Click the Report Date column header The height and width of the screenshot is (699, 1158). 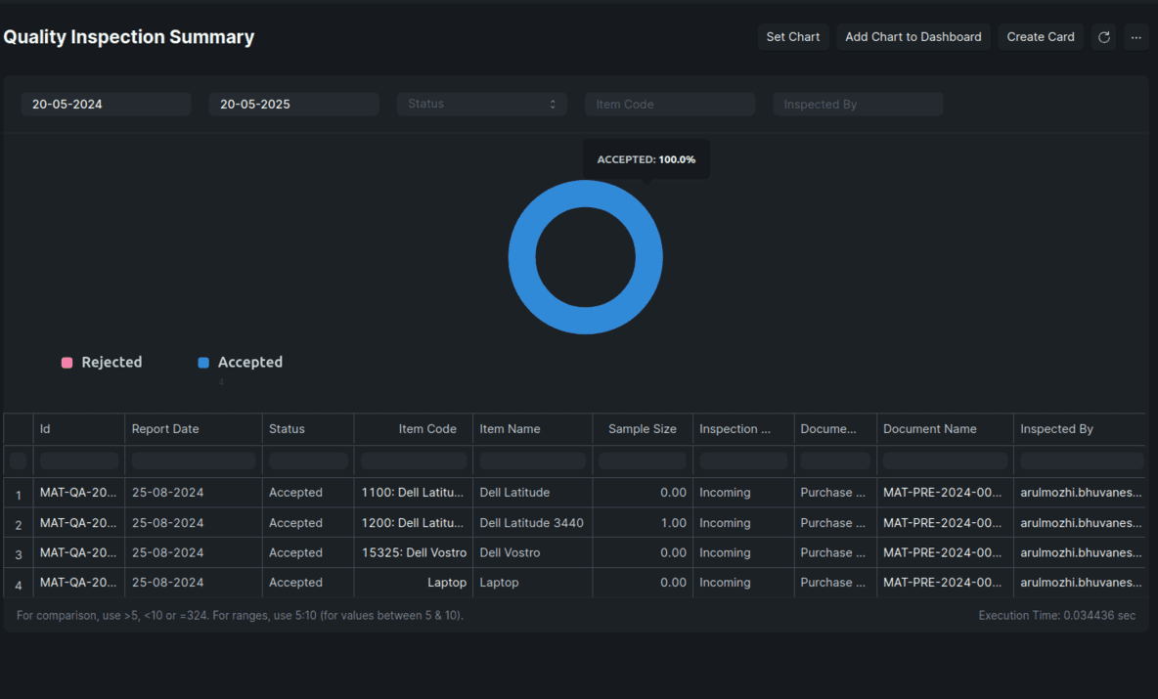click(165, 429)
